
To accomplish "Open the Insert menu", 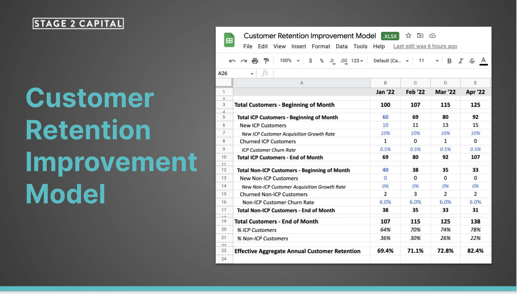I will pos(299,46).
